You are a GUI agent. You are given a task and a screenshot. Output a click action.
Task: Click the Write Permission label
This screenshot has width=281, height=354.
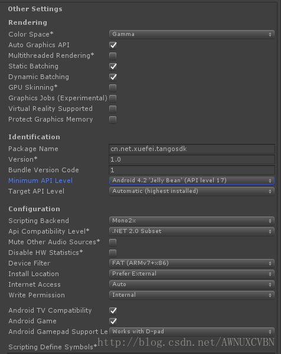tap(37, 295)
